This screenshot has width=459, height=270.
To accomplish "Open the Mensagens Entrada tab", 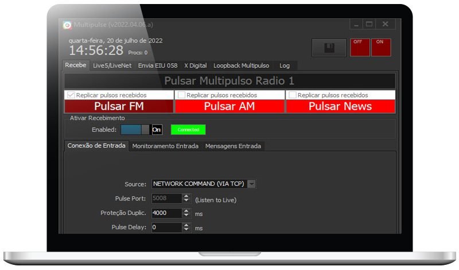I will (x=233, y=146).
